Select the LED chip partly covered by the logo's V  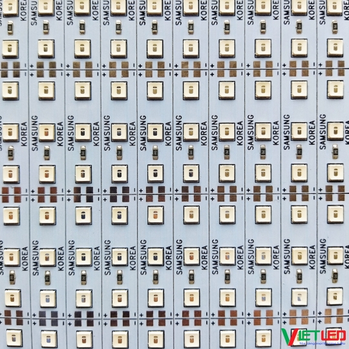299,338
